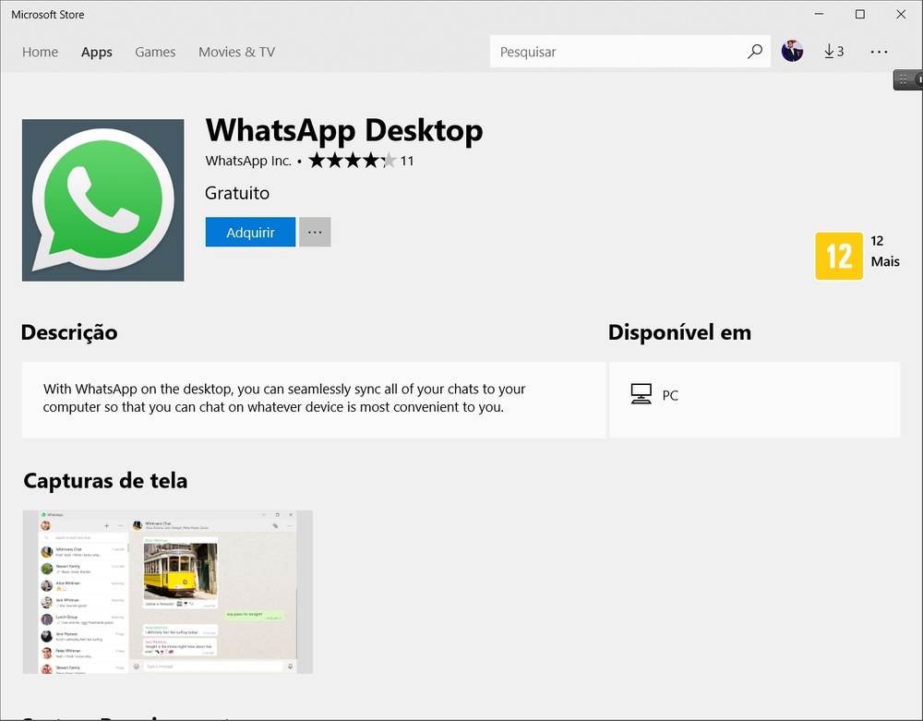The width and height of the screenshot is (923, 721).
Task: Open the downloads and updates icon
Action: coord(833,52)
